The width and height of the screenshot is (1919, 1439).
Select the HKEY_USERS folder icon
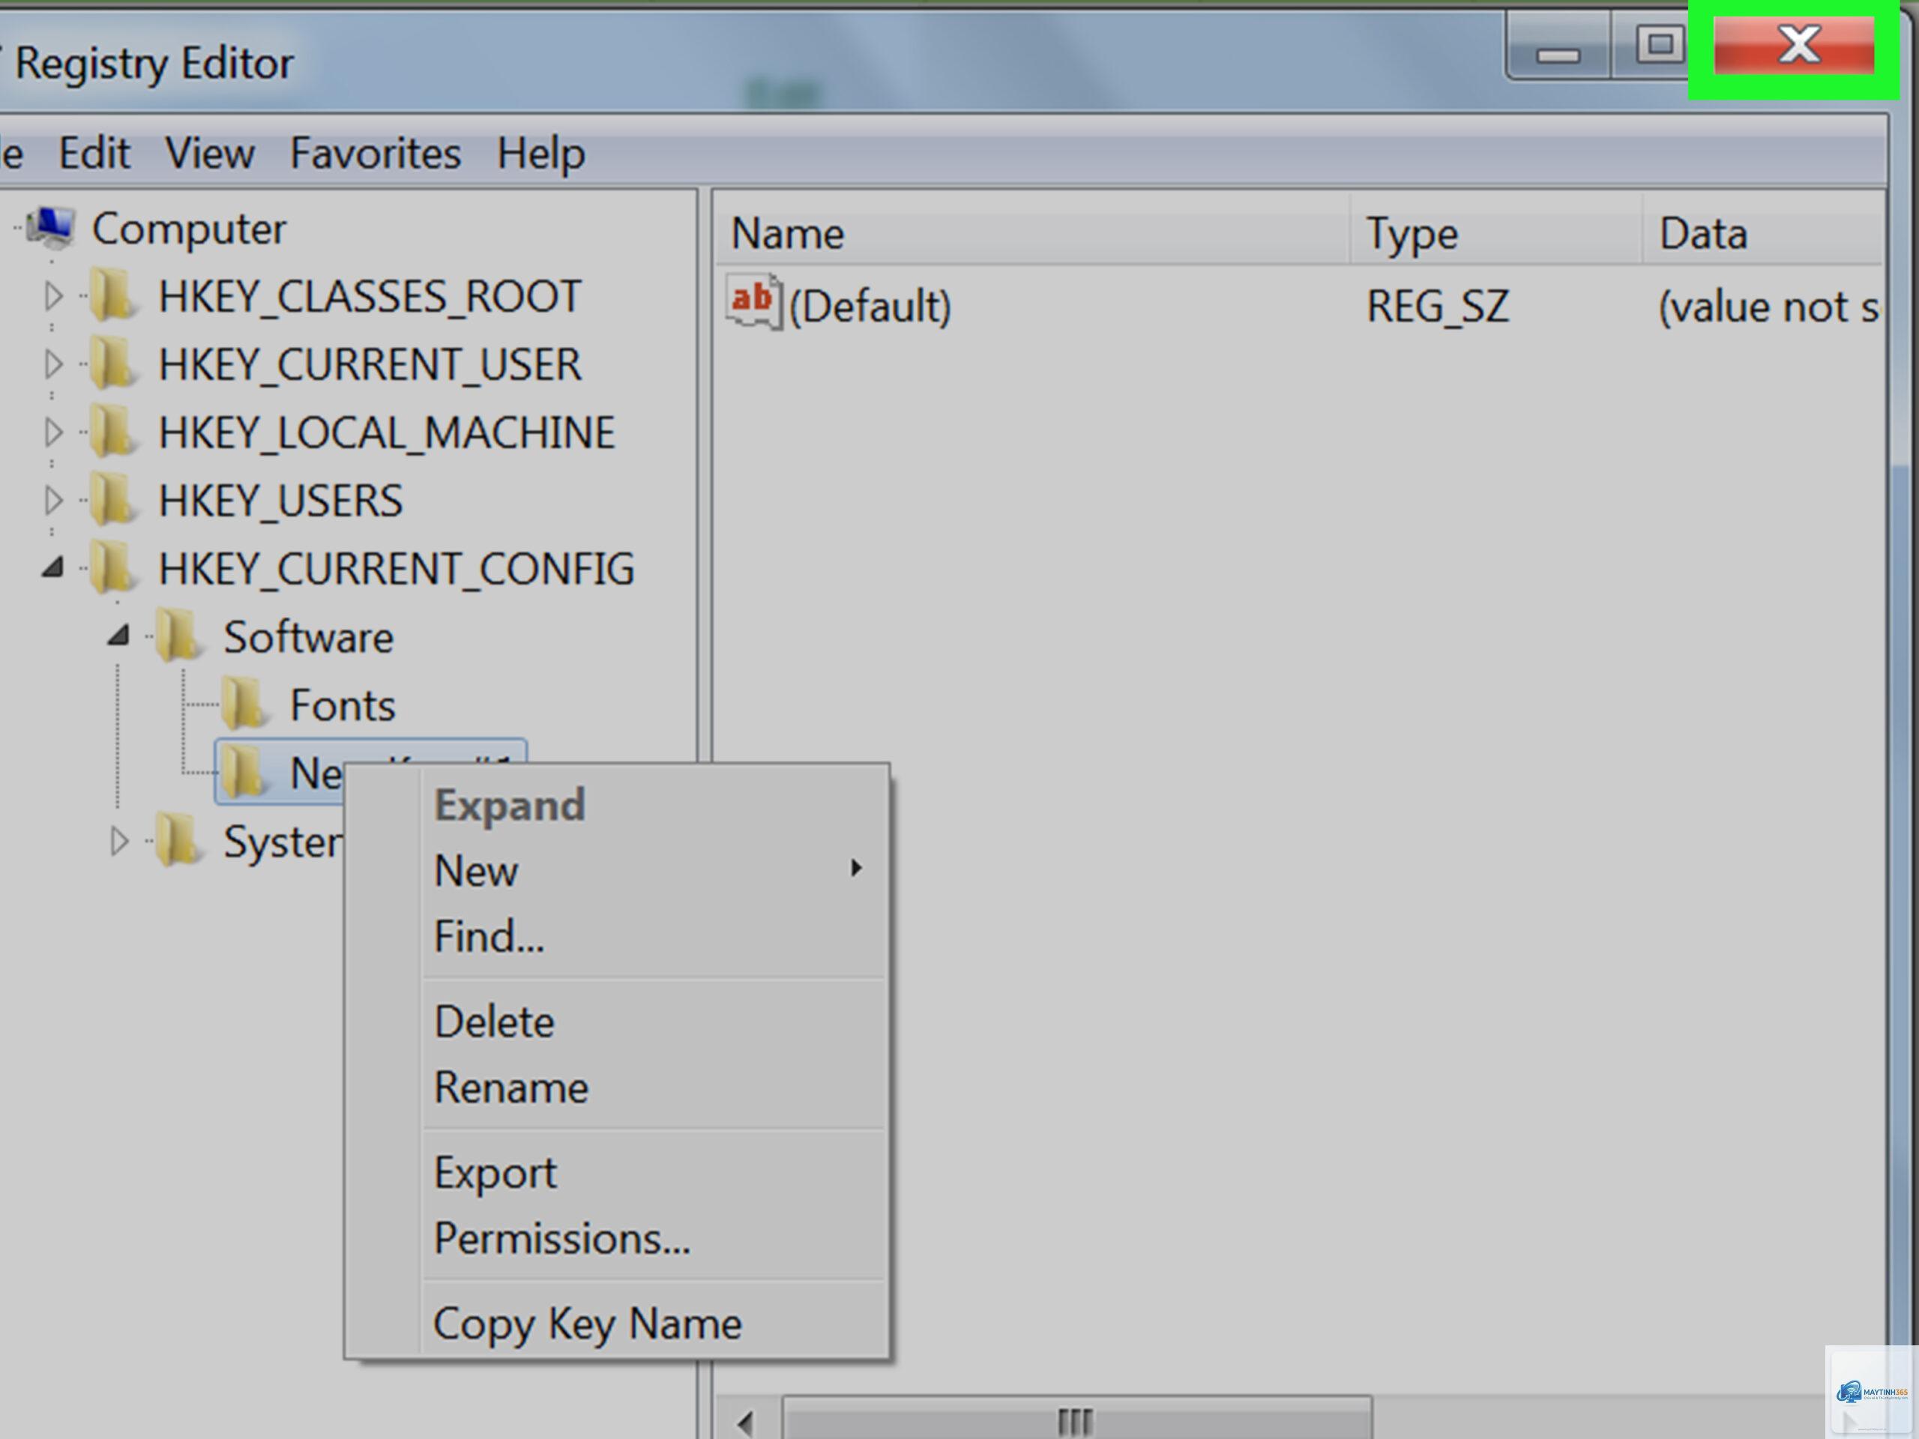point(112,500)
